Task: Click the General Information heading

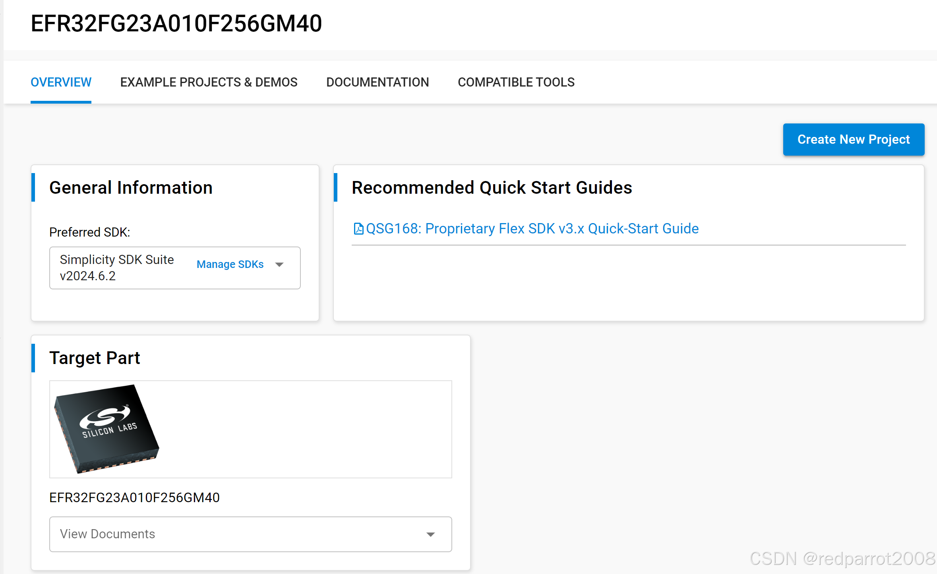Action: coord(131,188)
